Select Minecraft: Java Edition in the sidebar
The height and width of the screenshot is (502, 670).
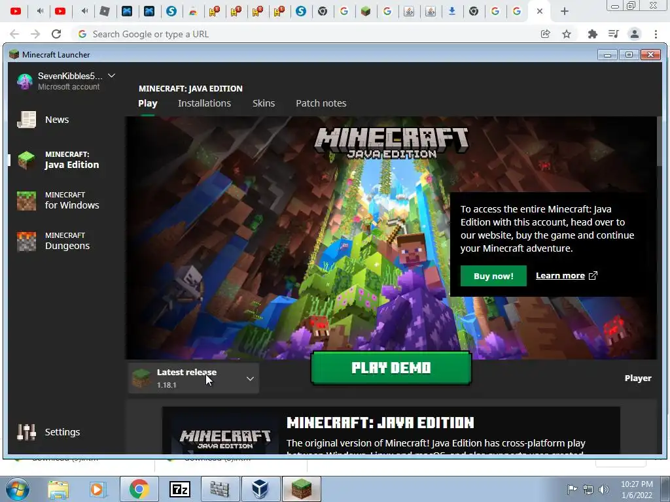point(58,160)
